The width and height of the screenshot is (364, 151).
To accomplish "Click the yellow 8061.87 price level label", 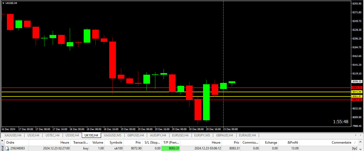I will tap(357, 96).
